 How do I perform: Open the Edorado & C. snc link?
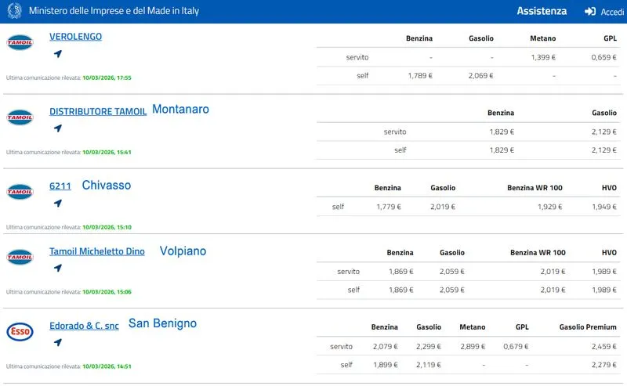[x=84, y=326]
